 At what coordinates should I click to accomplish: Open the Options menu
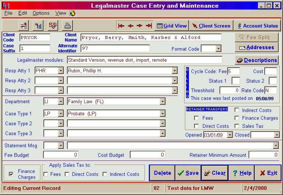pos(41,13)
